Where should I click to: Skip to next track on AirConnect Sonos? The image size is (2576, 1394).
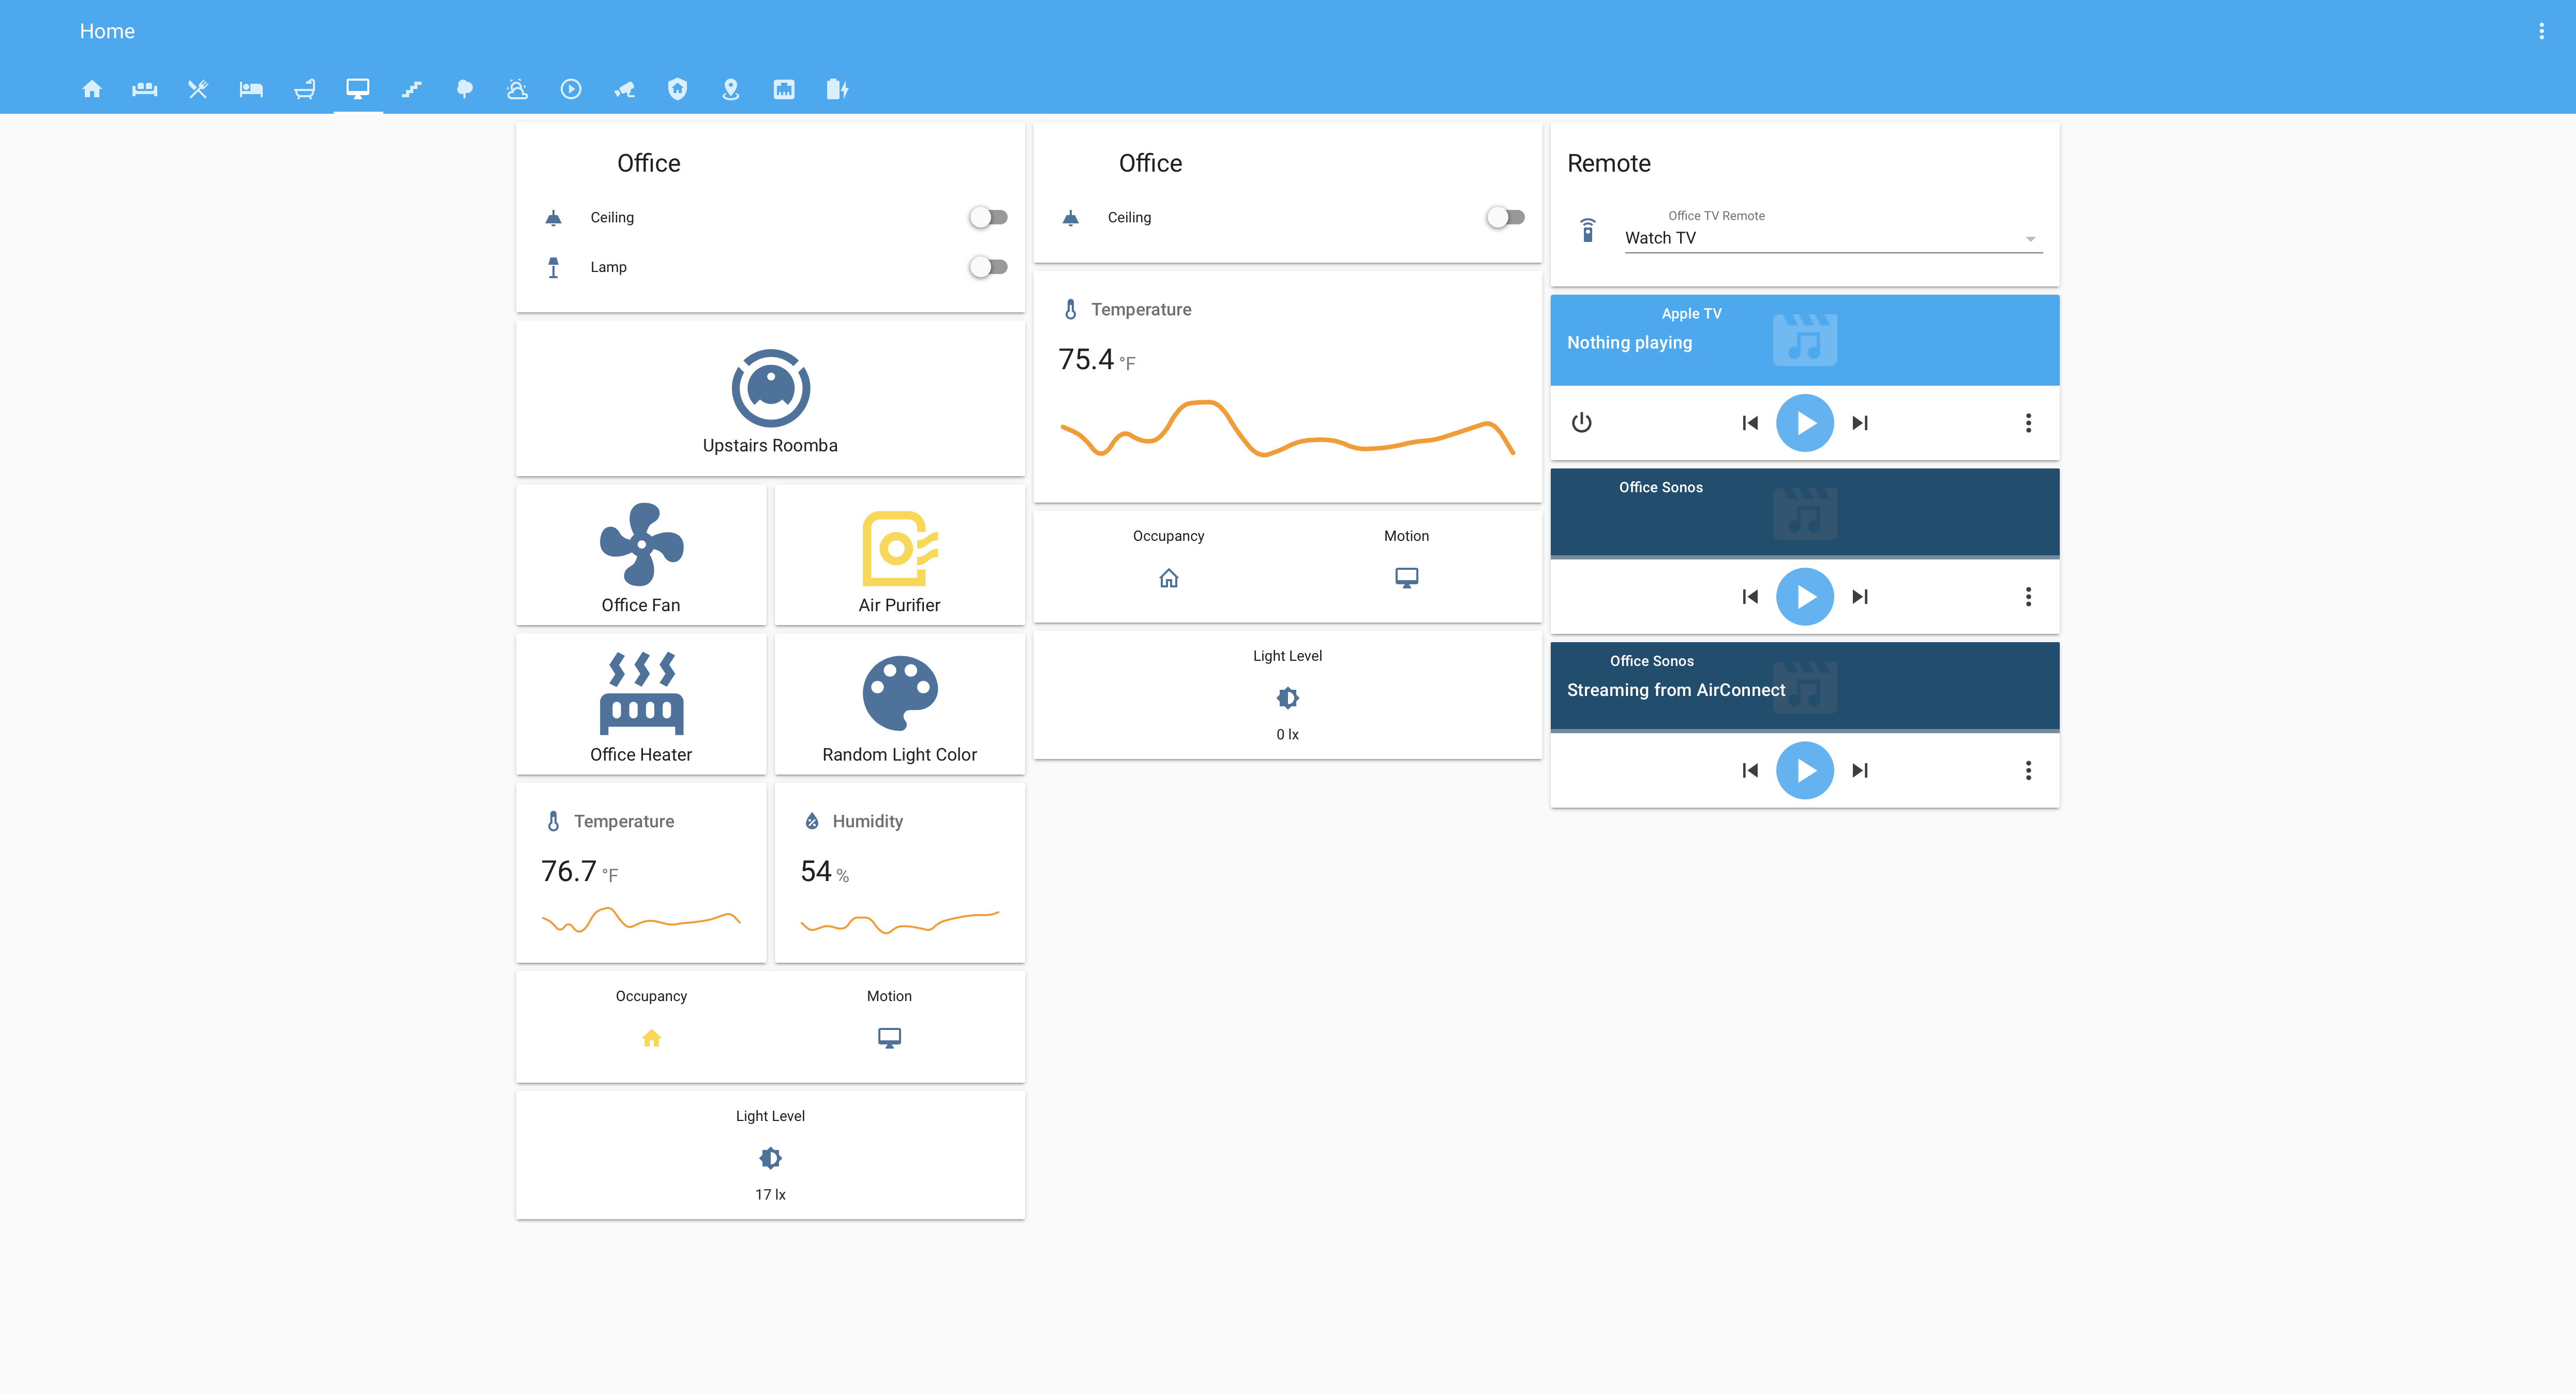pyautogui.click(x=1860, y=770)
